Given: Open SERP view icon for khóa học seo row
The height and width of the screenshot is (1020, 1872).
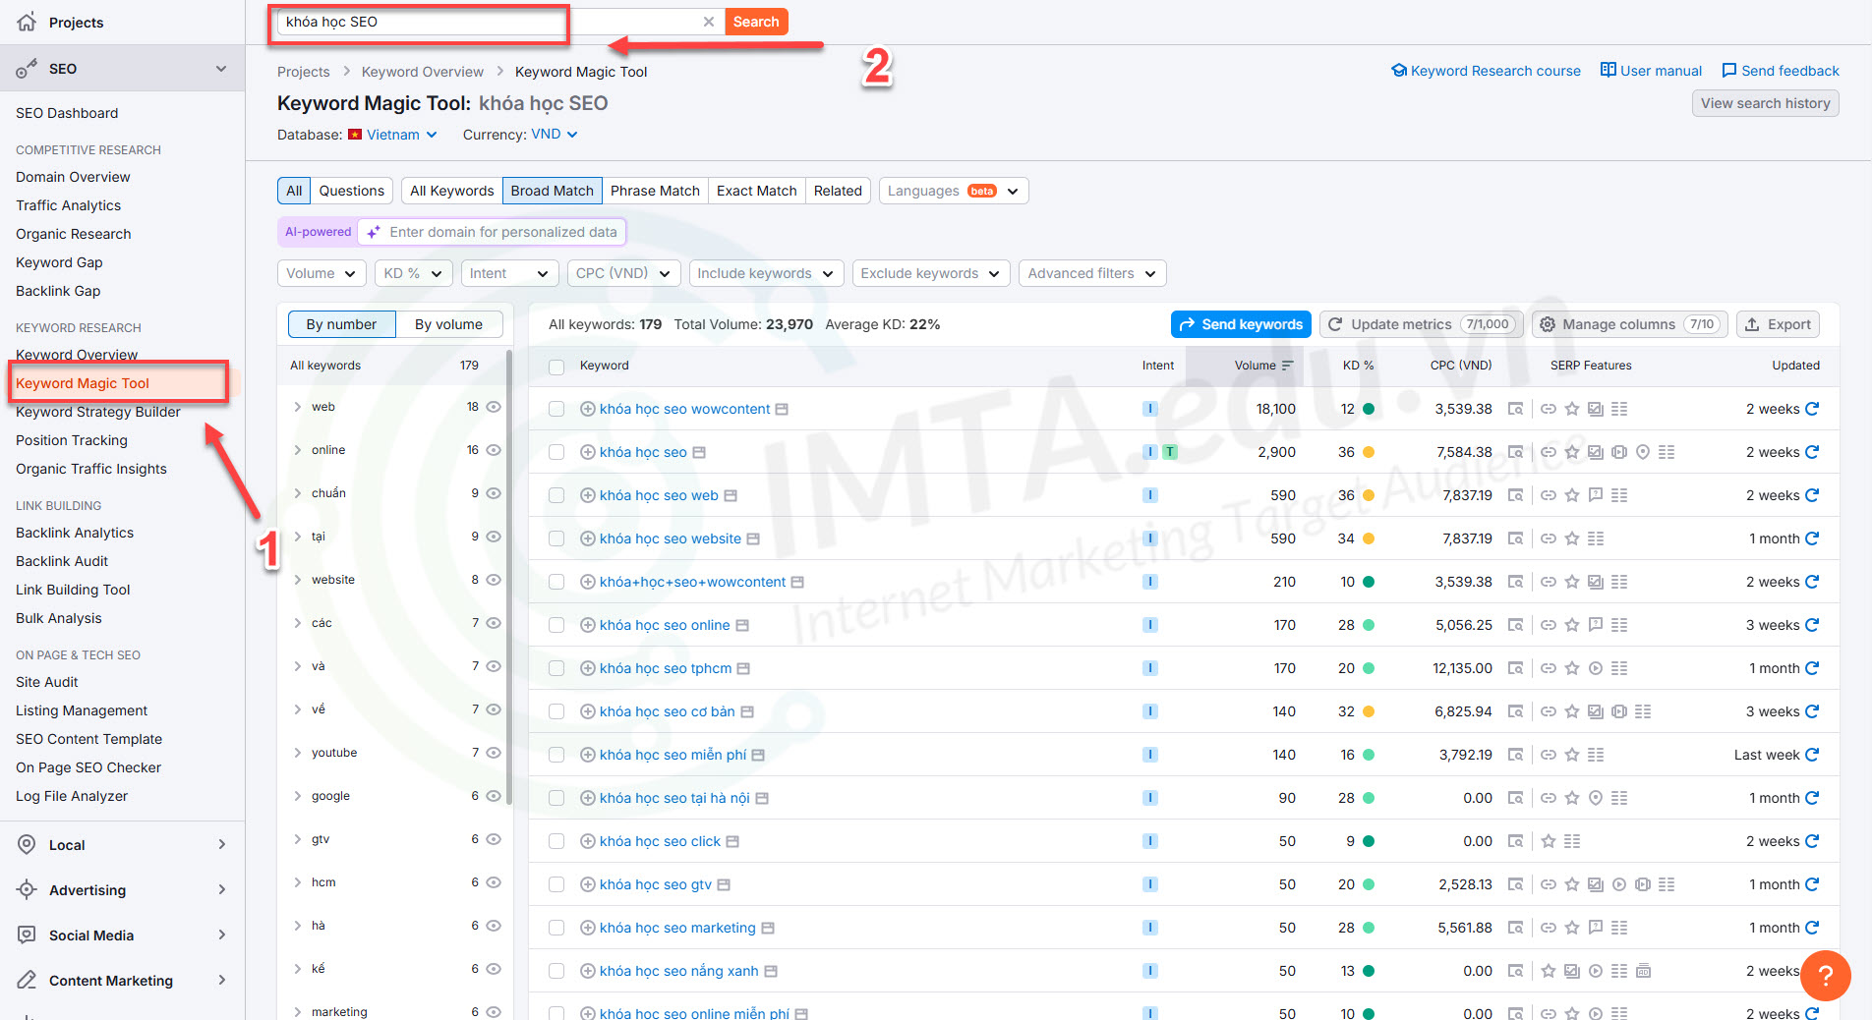Looking at the screenshot, I should tap(1515, 452).
